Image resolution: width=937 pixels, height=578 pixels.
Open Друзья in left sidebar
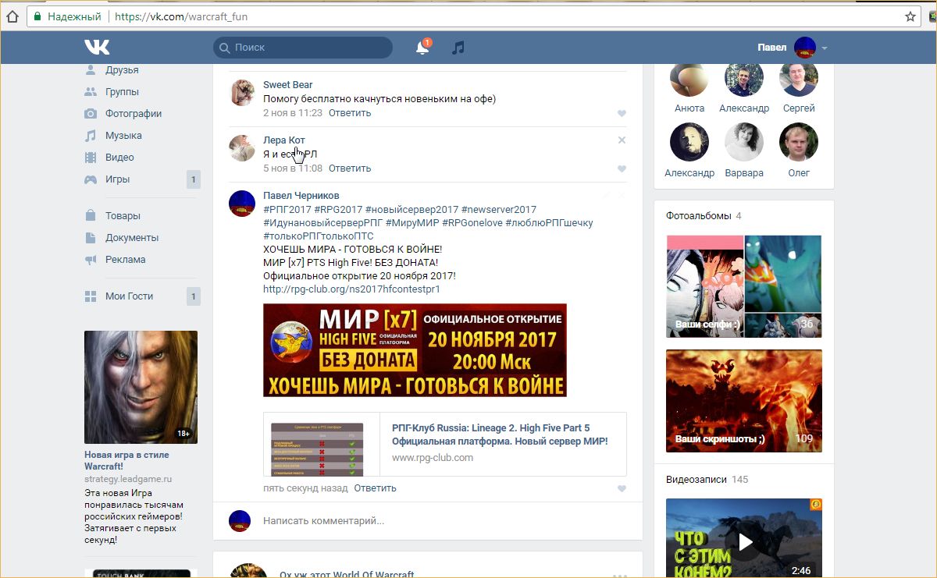pyautogui.click(x=122, y=70)
